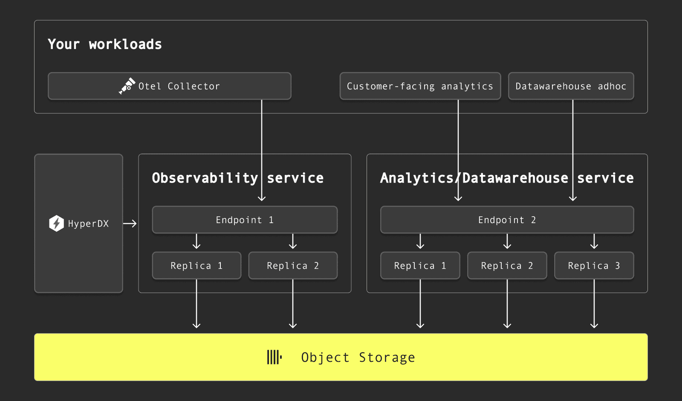
Task: Select the Otel Collector box
Action: [x=169, y=86]
